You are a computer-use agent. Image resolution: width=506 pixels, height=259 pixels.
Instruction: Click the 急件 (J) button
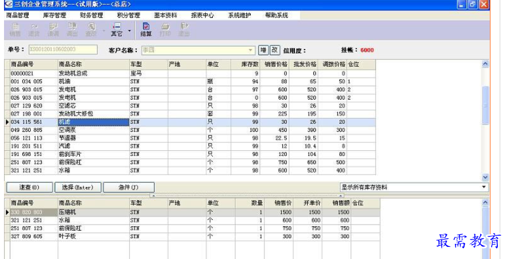pyautogui.click(x=129, y=187)
